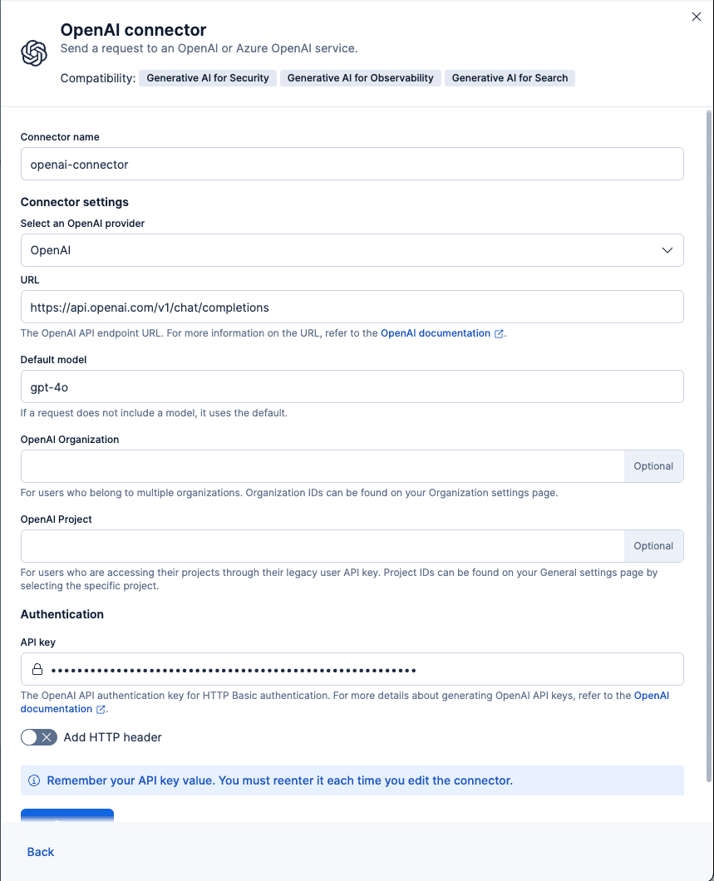Select the Generative AI for Search badge

510,77
